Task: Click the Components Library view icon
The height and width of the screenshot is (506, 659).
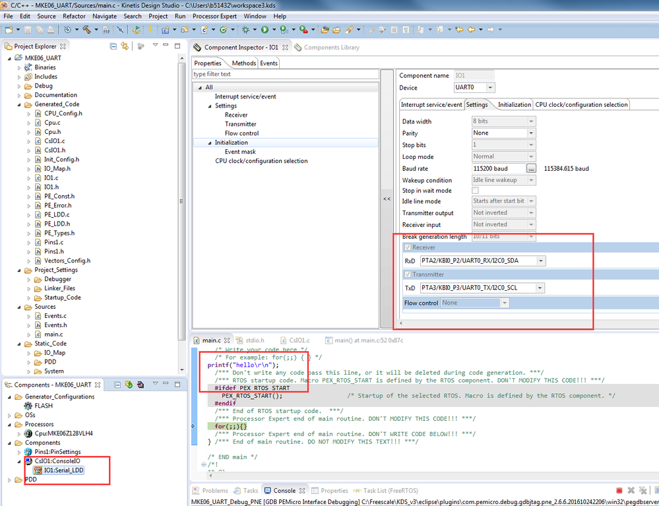Action: [298, 47]
